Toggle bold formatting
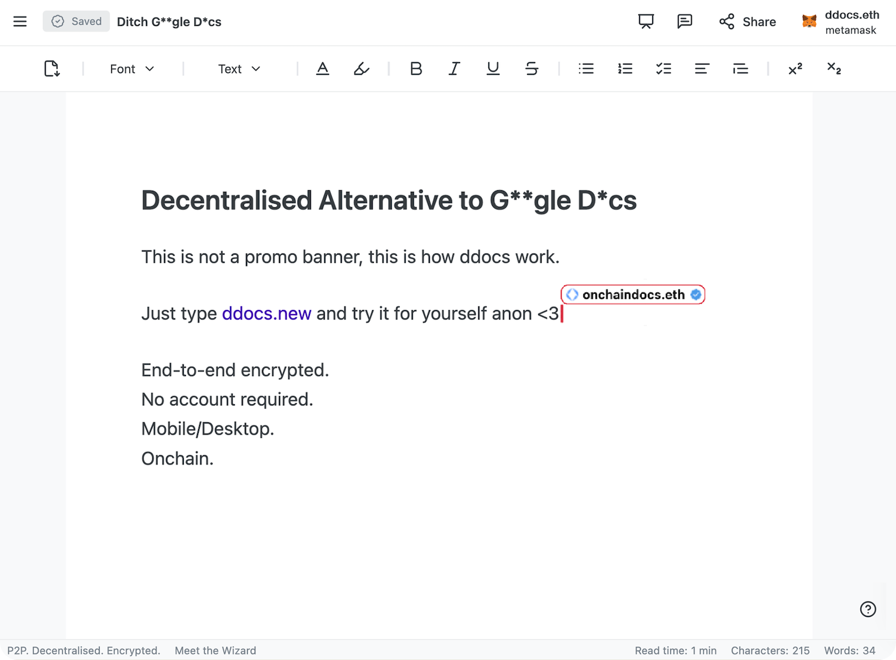 [x=416, y=69]
